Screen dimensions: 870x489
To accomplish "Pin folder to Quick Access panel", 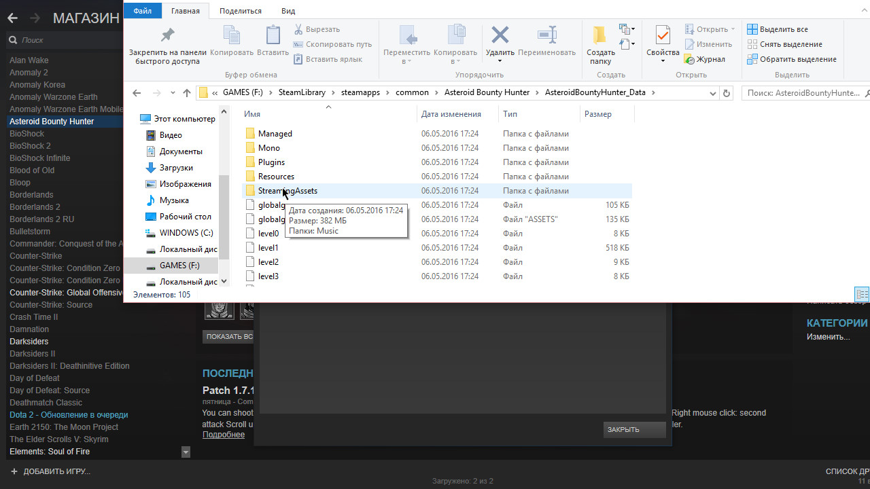I will [167, 45].
